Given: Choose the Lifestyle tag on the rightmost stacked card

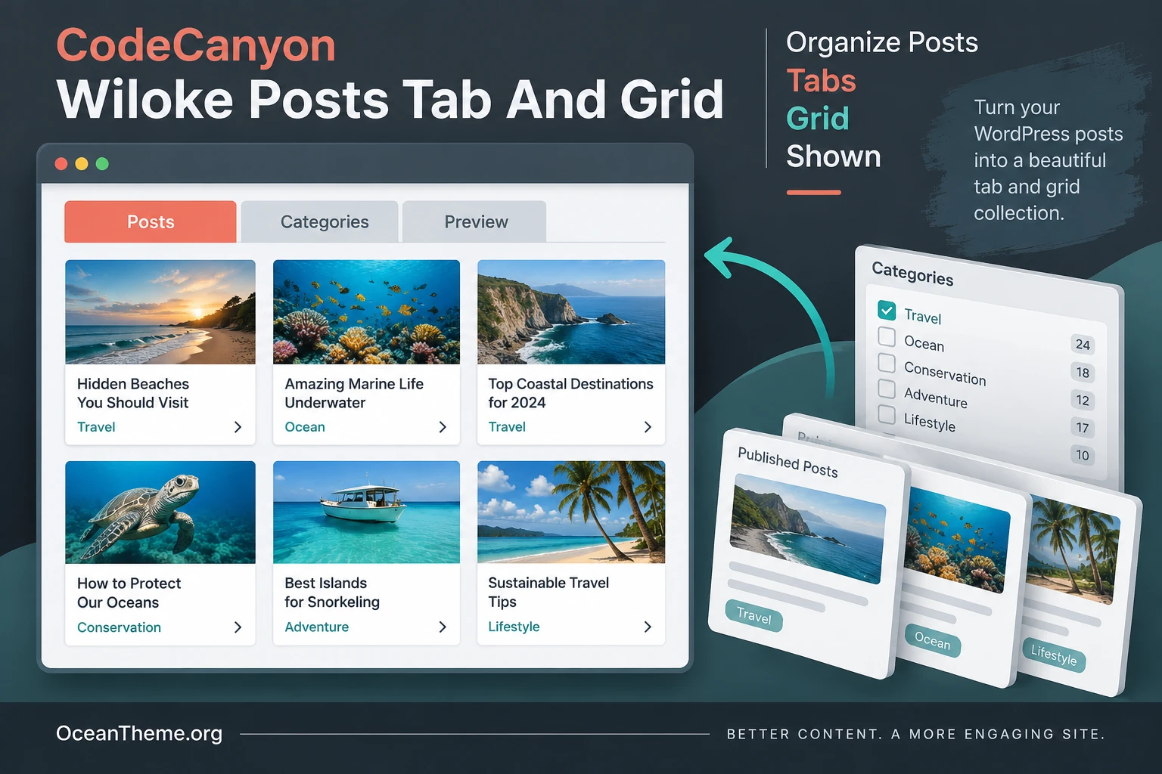Looking at the screenshot, I should pyautogui.click(x=1054, y=655).
